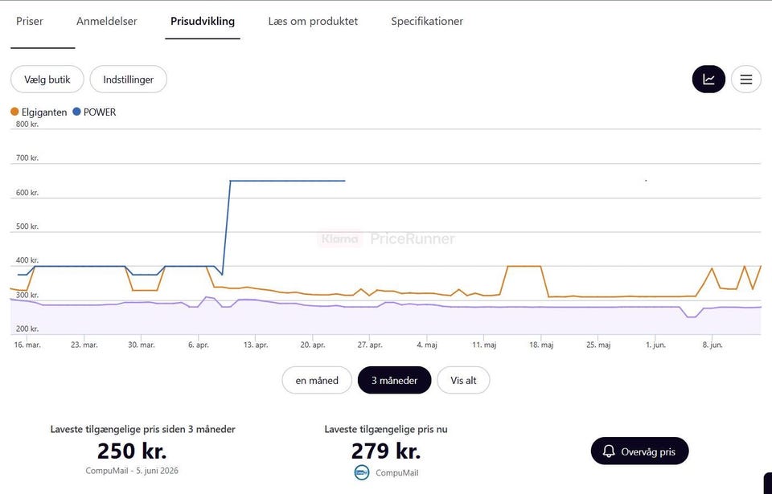The image size is (772, 494).
Task: Click the 250 kr. lowest price value
Action: 132,451
